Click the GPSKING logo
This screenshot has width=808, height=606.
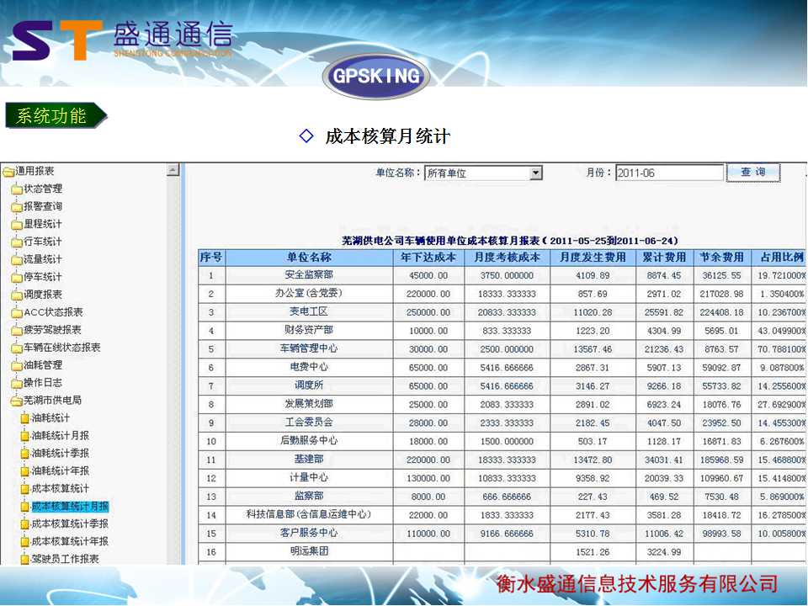[x=375, y=77]
